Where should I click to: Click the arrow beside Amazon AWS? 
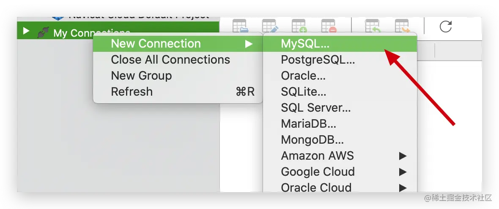coord(403,156)
